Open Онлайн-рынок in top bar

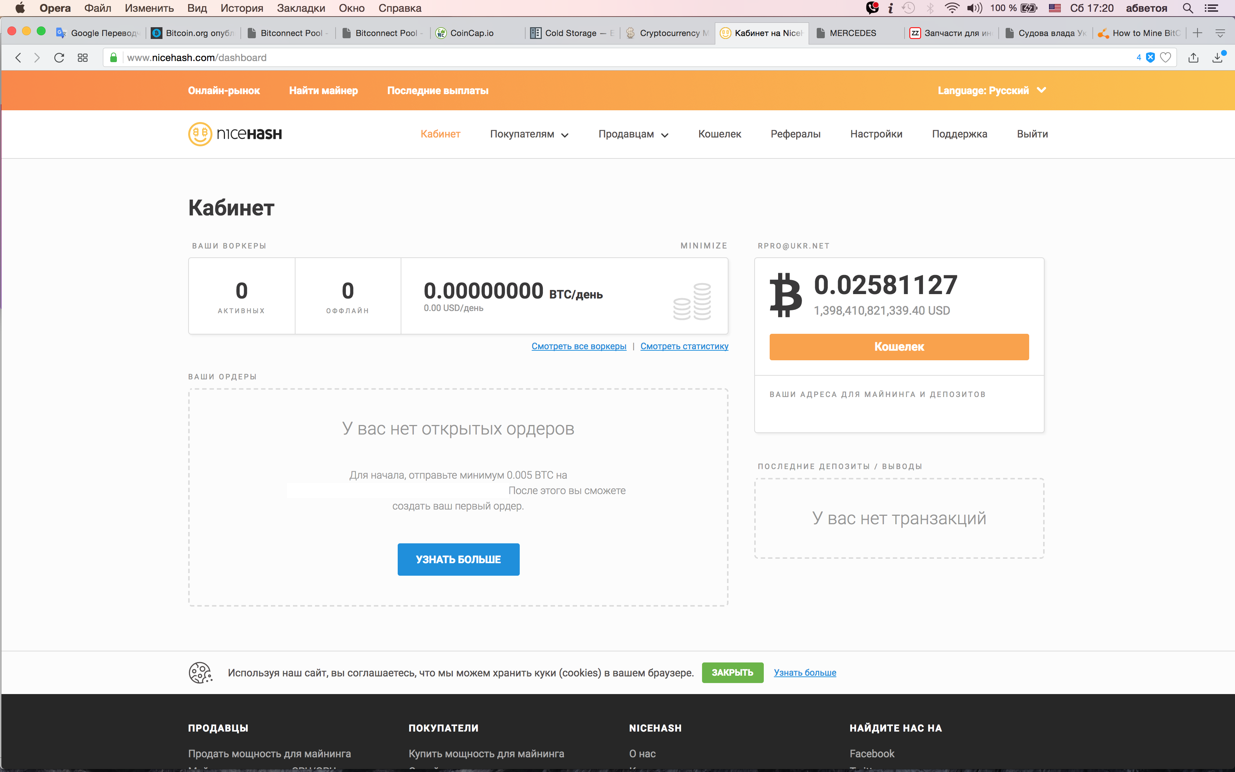pos(223,90)
